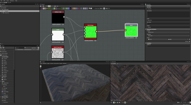This screenshot has height=105, width=191.
Task: Click the Favorites star in Library
Action: pyautogui.click(x=1, y=50)
